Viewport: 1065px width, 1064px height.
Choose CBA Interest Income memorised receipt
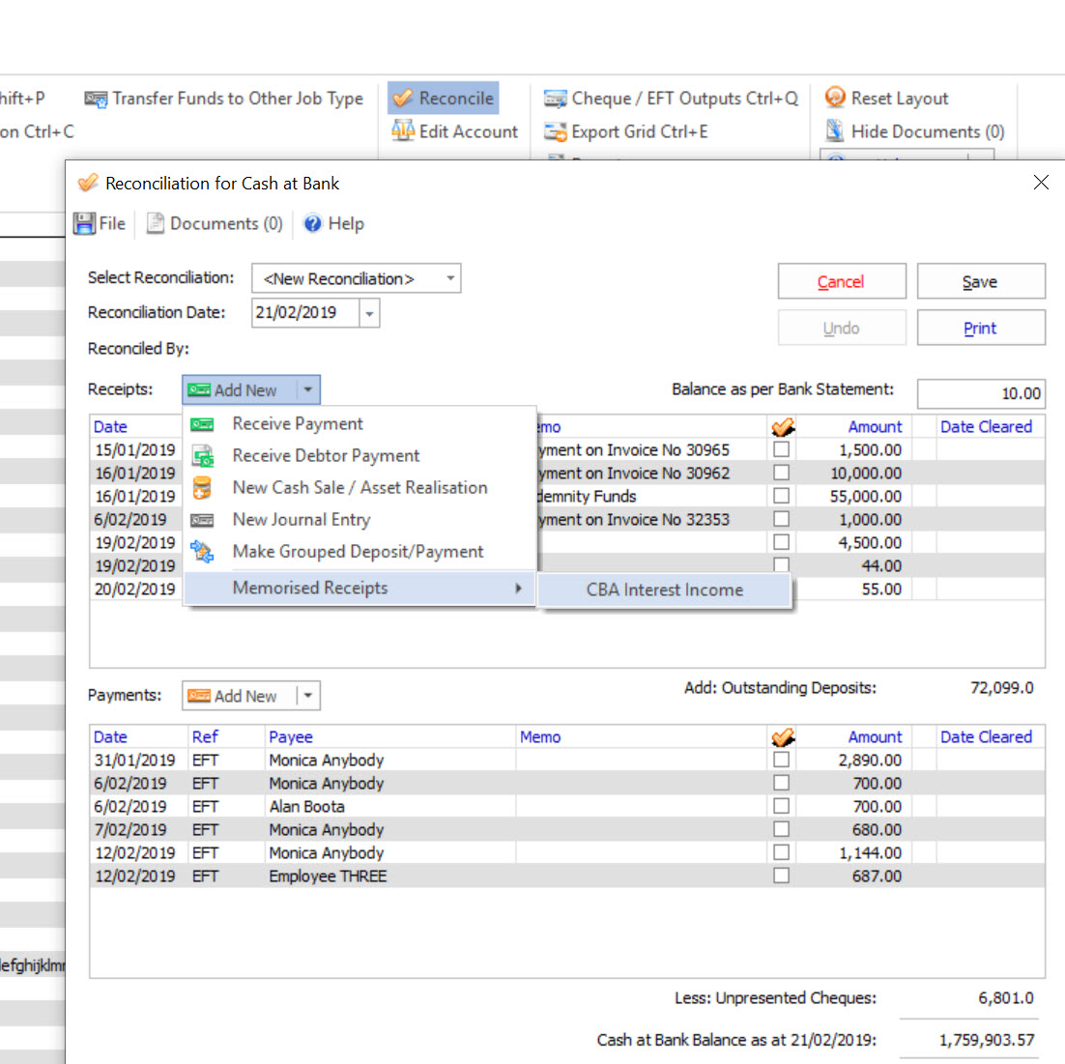pyautogui.click(x=664, y=590)
